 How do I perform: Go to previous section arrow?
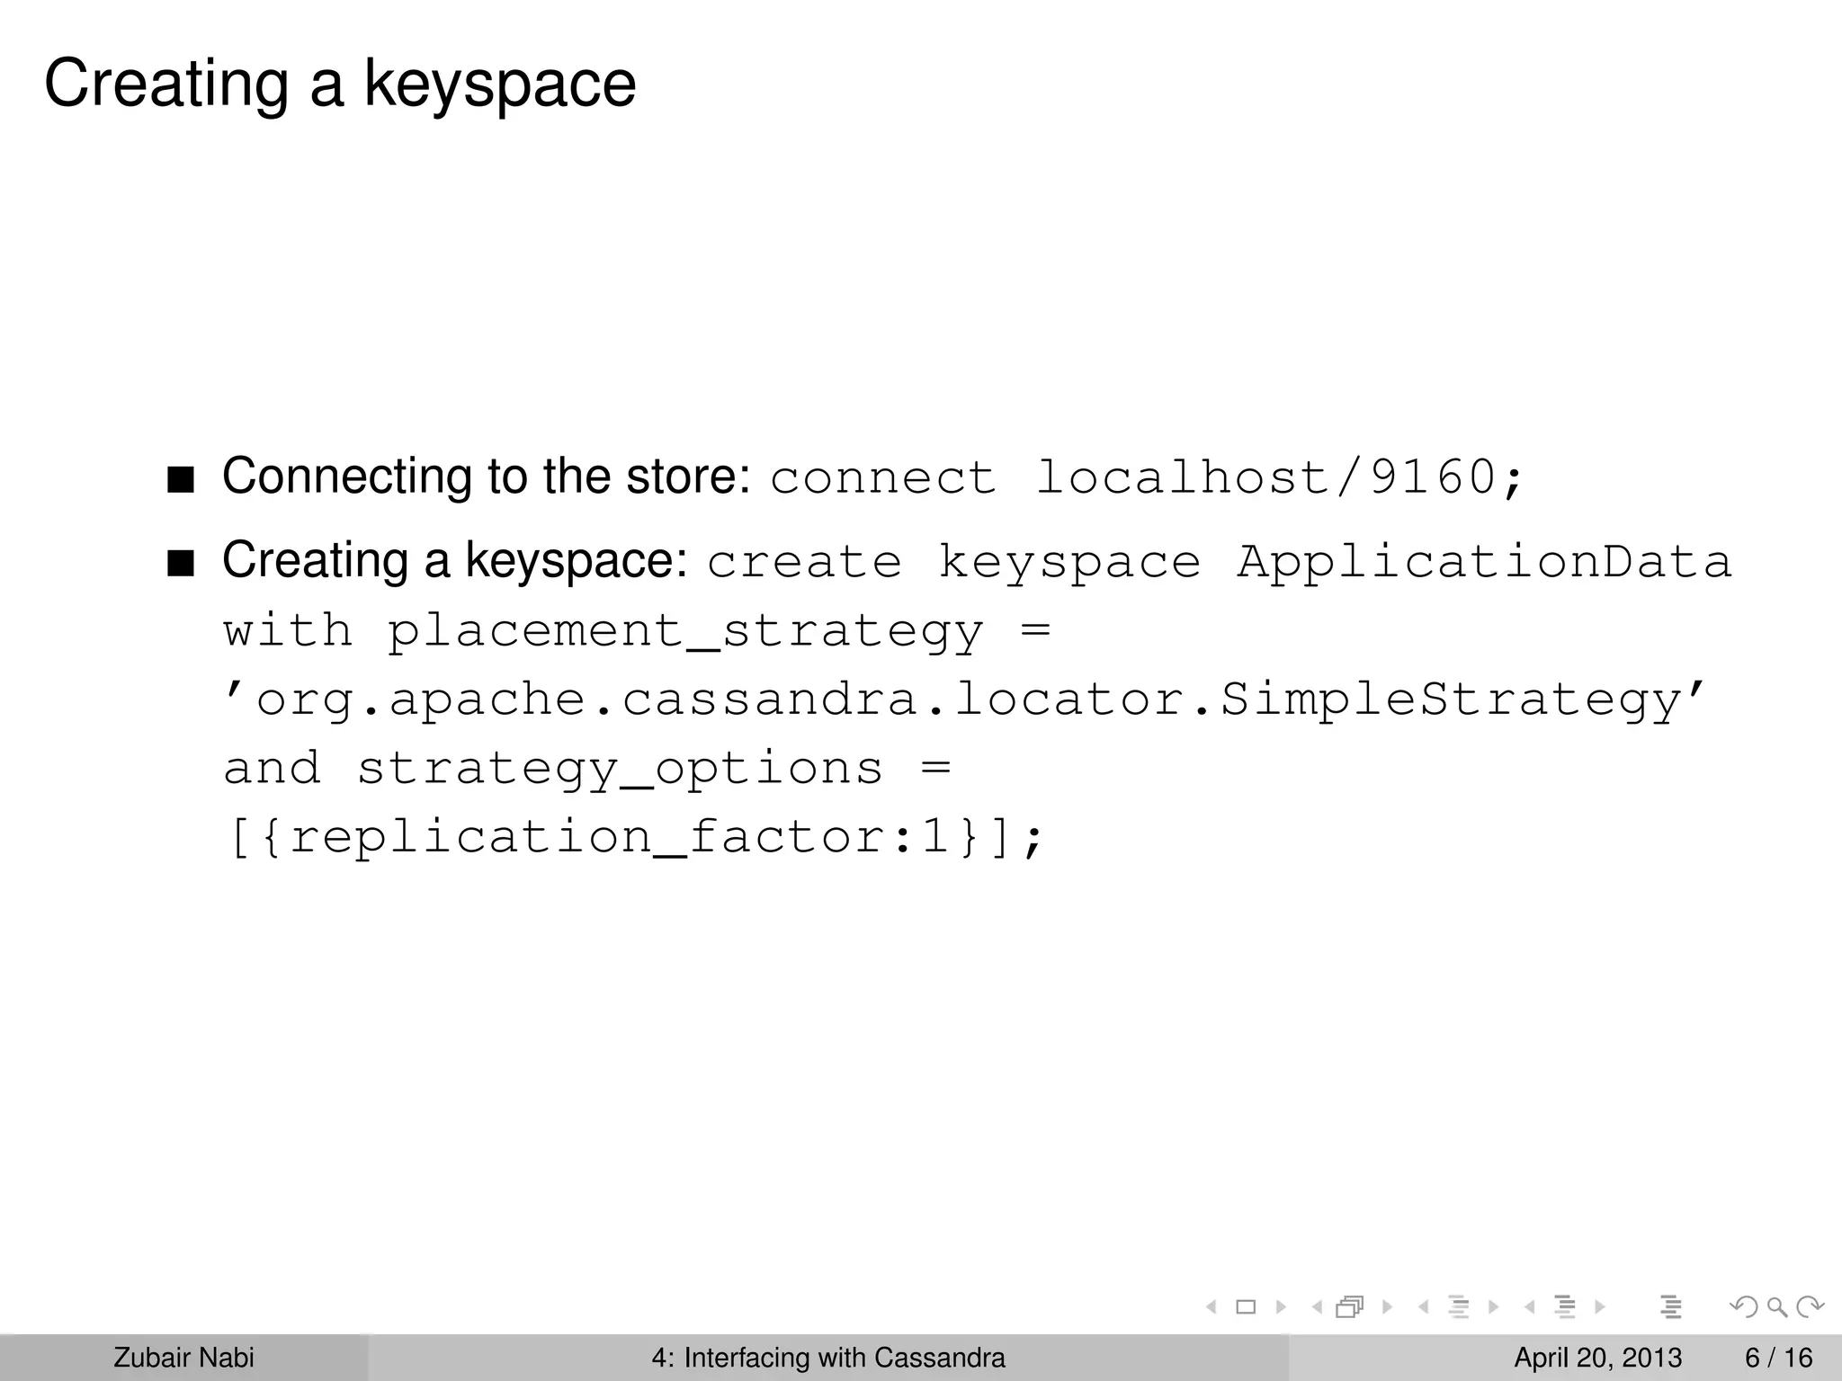tap(1529, 1307)
